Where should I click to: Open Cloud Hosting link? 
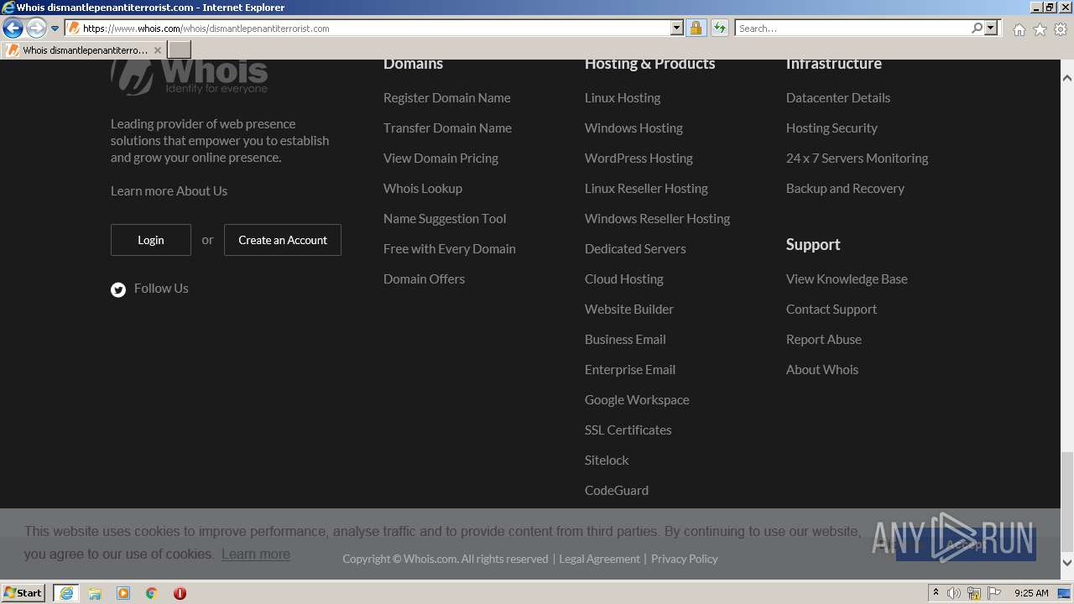624,279
